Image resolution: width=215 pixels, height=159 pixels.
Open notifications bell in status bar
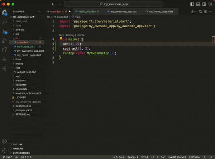[211, 157]
